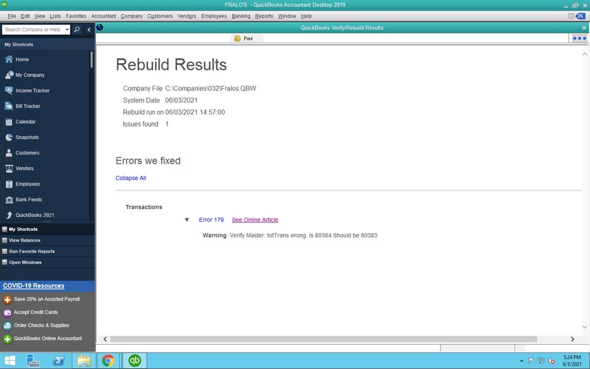Click the Error 179 link
590x369 pixels.
(x=211, y=220)
